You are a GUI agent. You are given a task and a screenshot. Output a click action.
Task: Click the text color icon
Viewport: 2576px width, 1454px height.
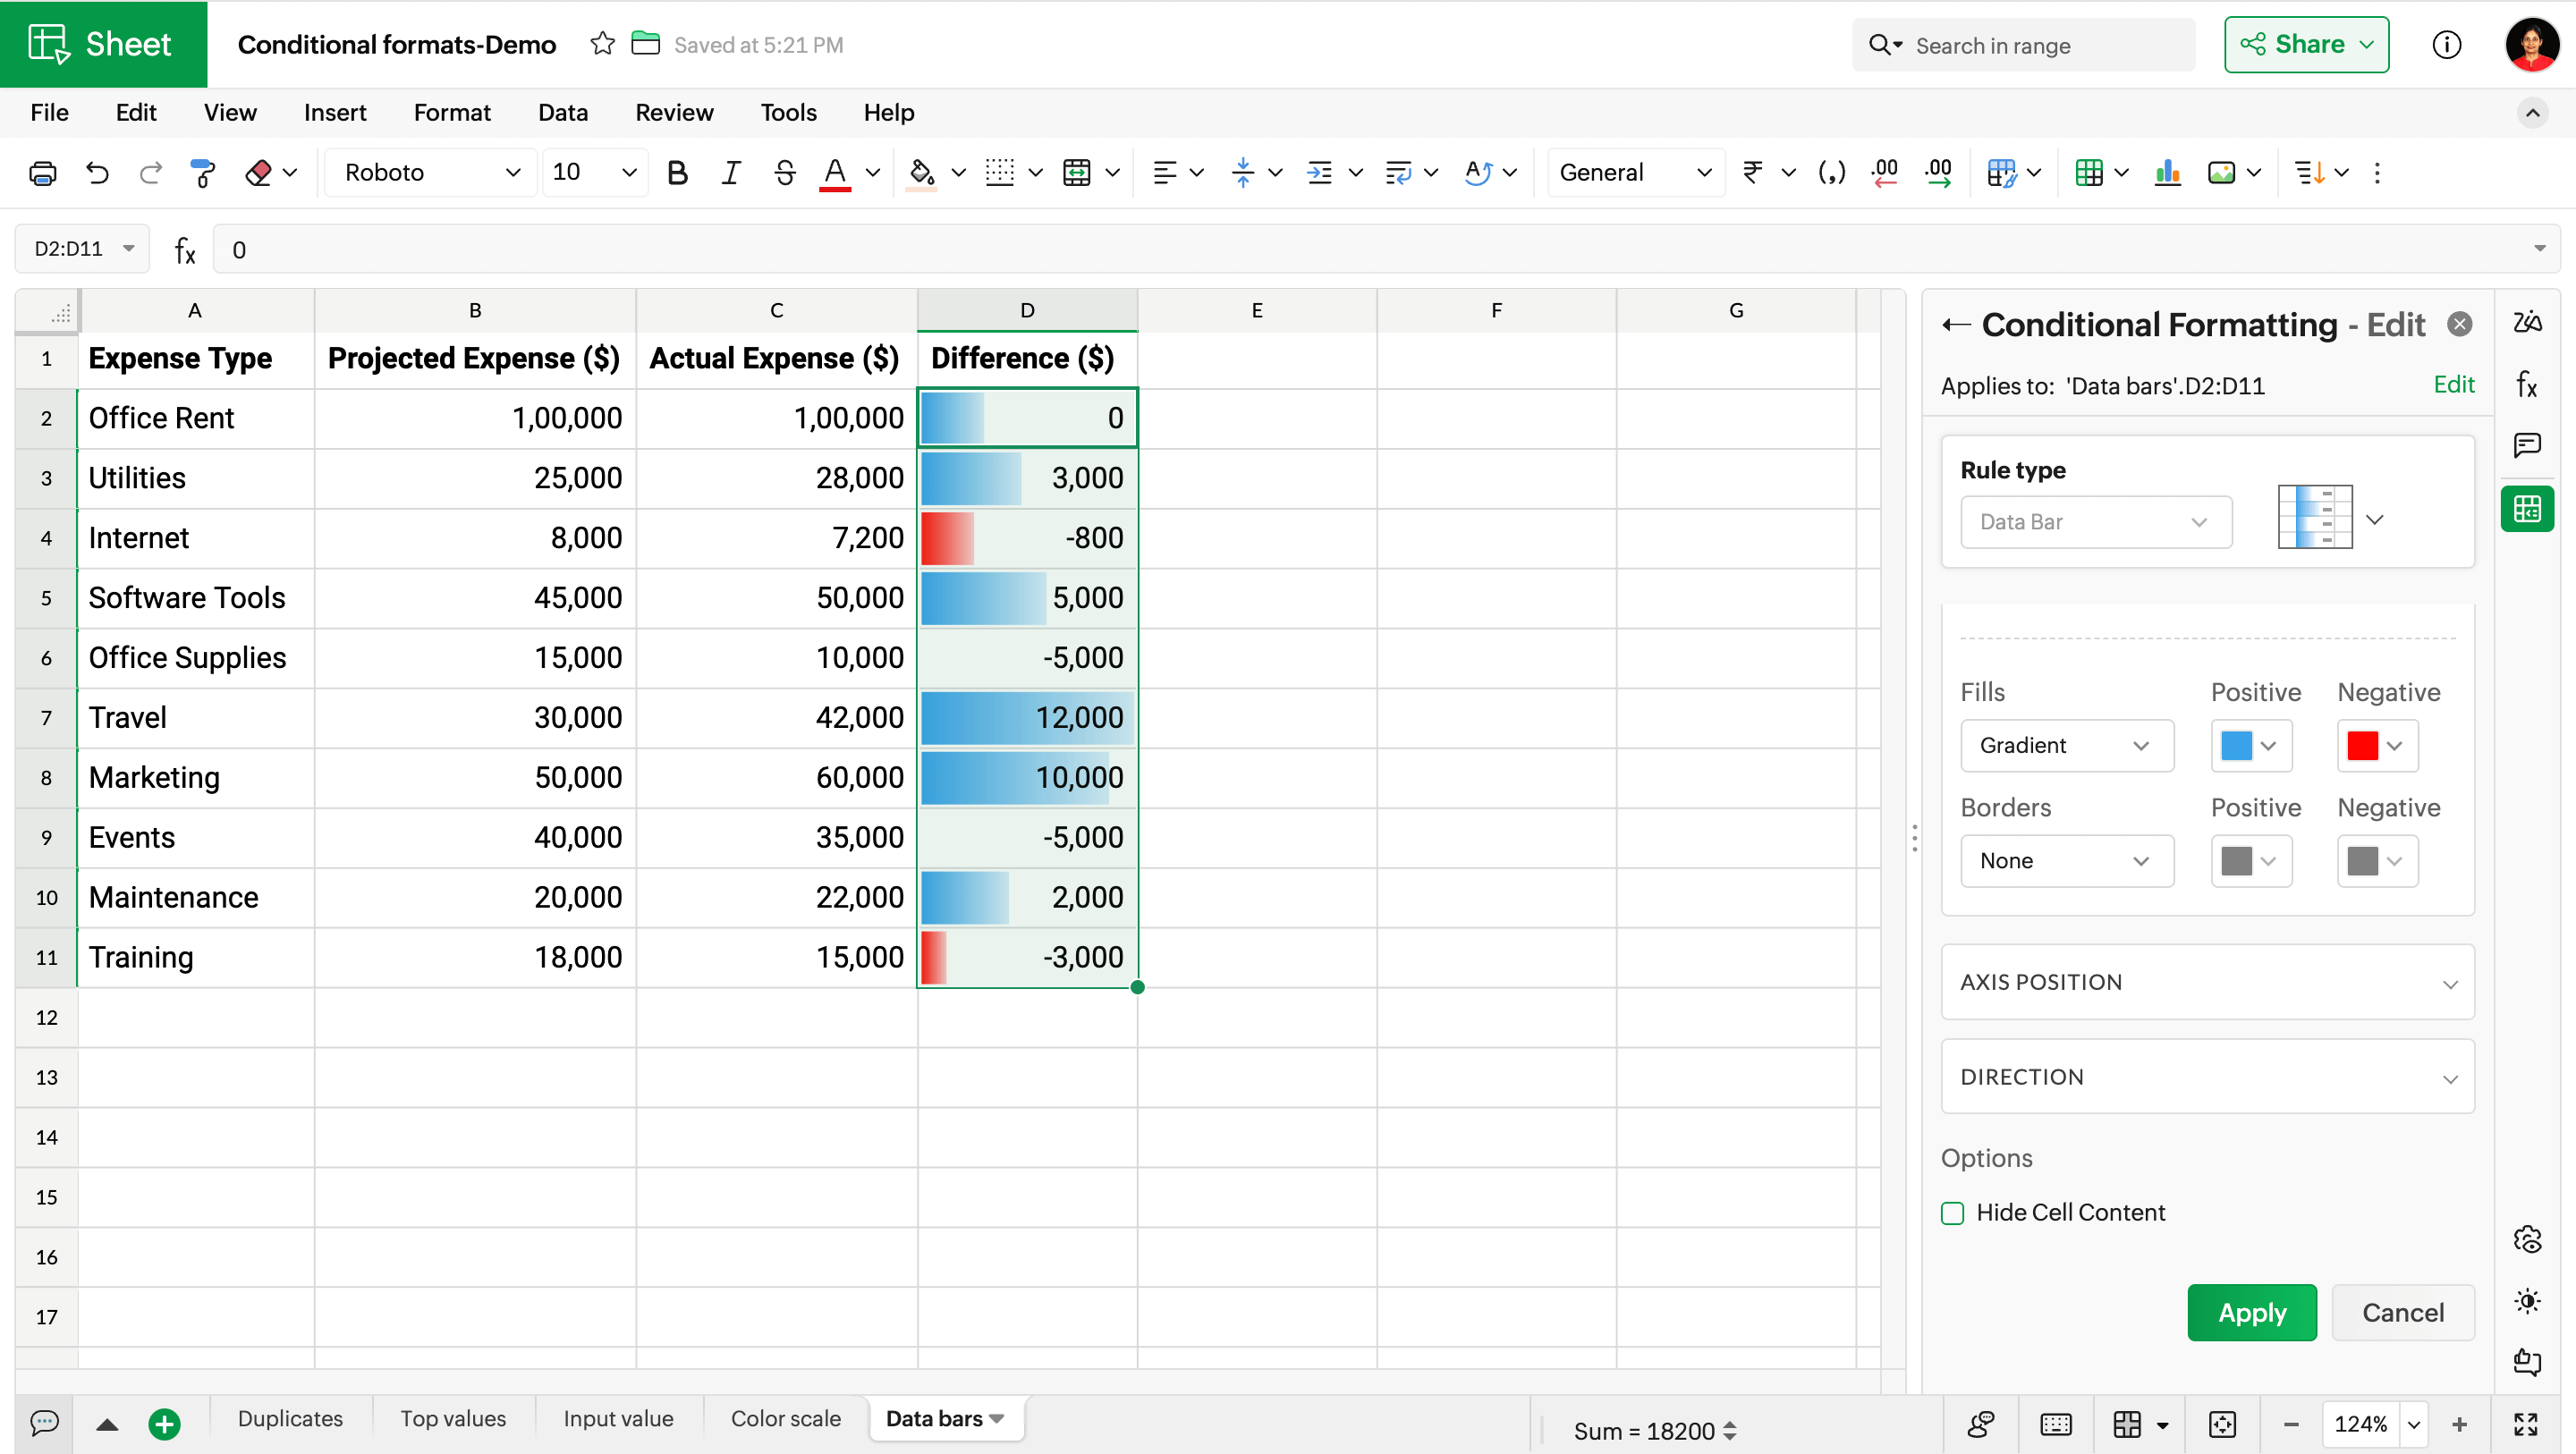coord(835,173)
